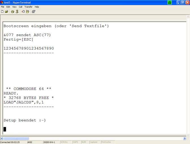Image resolution: width=190 pixels, height=144 pixels.
Task: Click the horizontal scrollbar right arrow
Action: [185, 138]
